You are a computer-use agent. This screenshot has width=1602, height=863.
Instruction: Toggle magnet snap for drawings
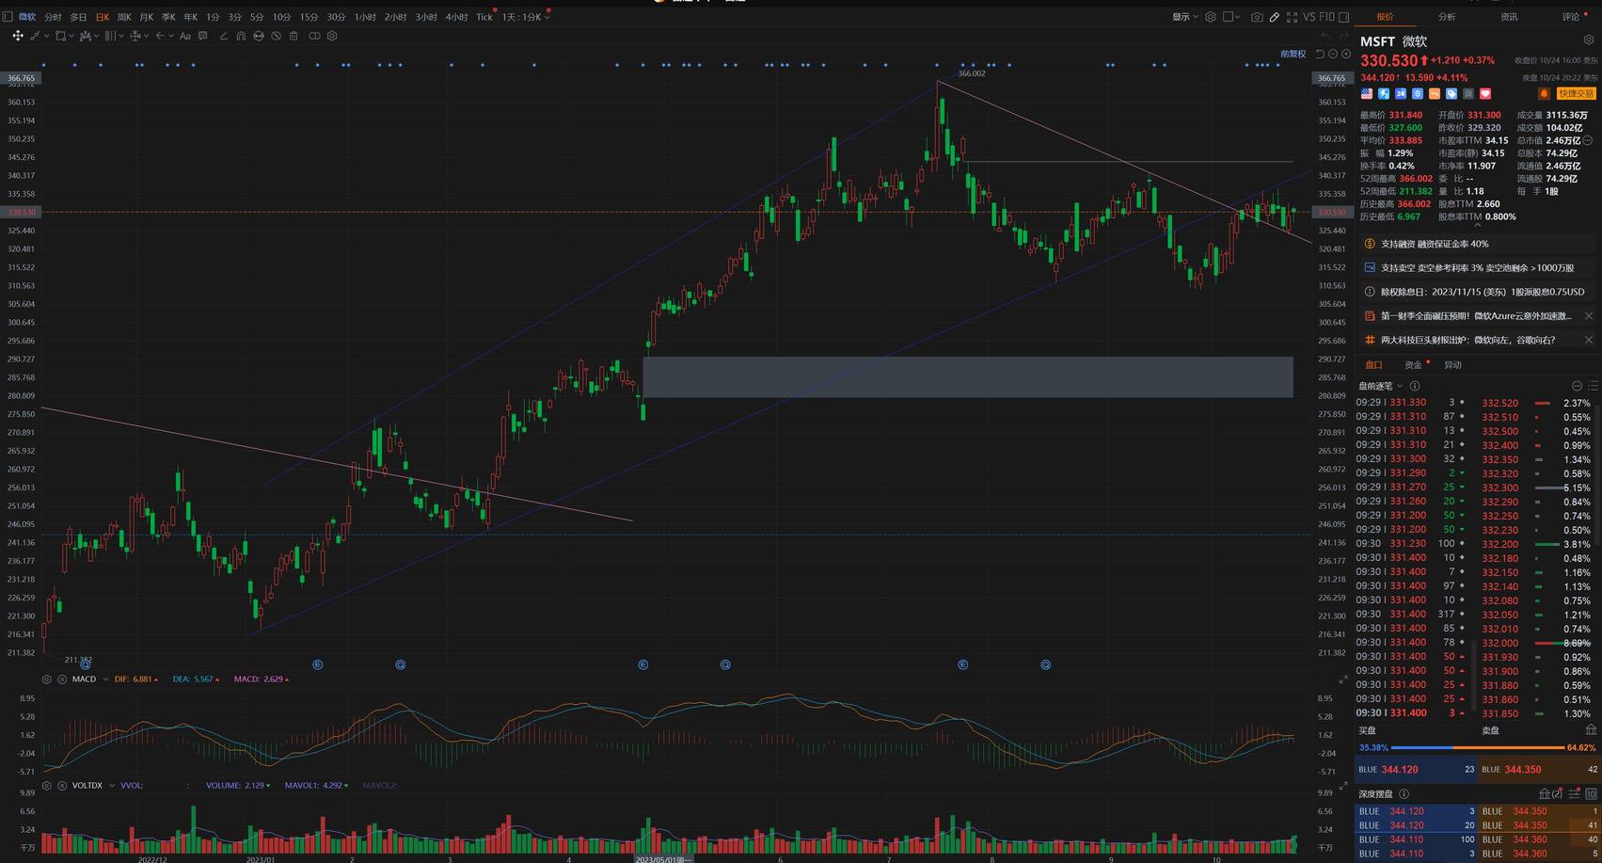tap(241, 36)
